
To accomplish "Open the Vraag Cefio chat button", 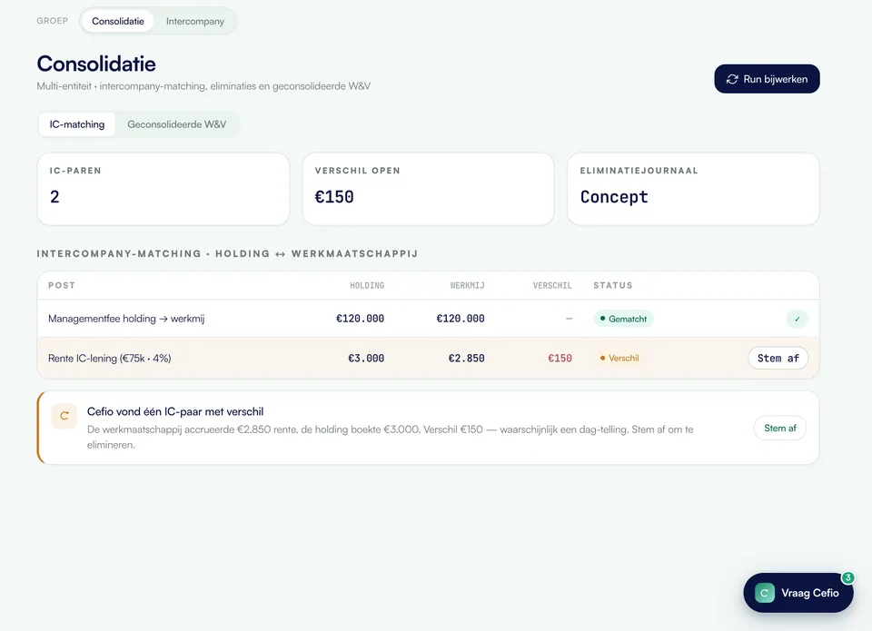I will tap(798, 593).
